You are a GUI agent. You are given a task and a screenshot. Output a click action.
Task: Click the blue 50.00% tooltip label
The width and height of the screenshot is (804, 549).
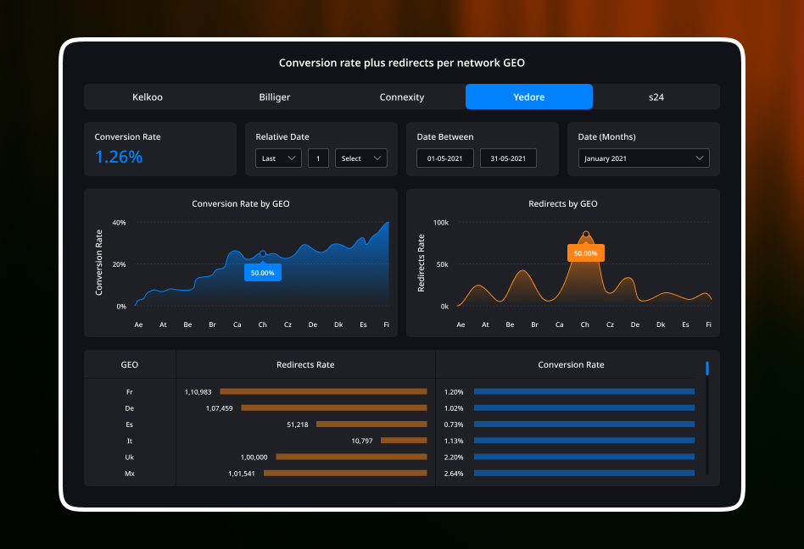tap(263, 273)
